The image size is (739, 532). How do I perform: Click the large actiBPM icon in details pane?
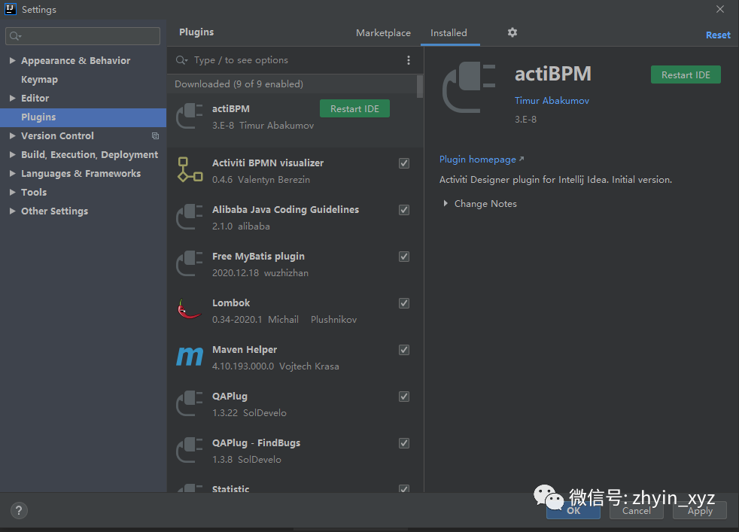[469, 87]
